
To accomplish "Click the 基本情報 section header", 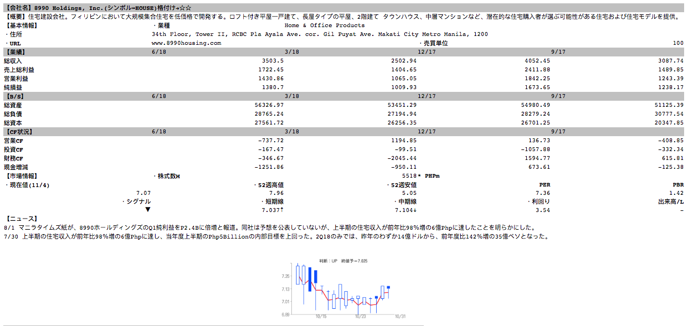I will (x=22, y=25).
